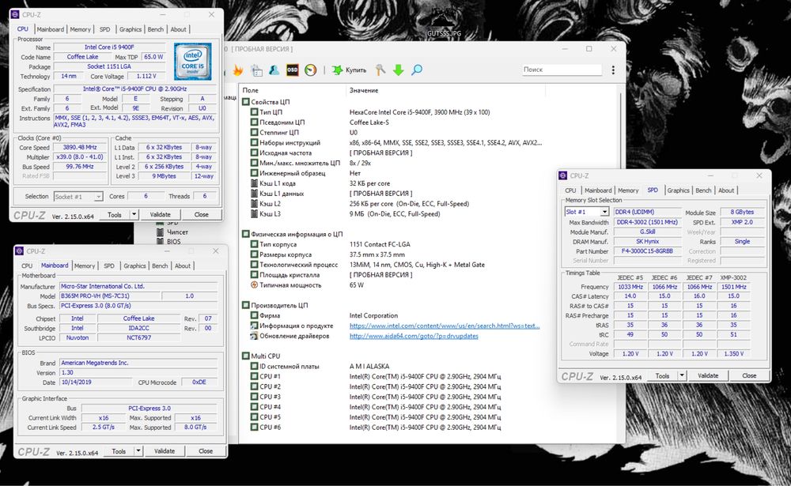Open the Socket #1 selection dropdown

coord(78,196)
